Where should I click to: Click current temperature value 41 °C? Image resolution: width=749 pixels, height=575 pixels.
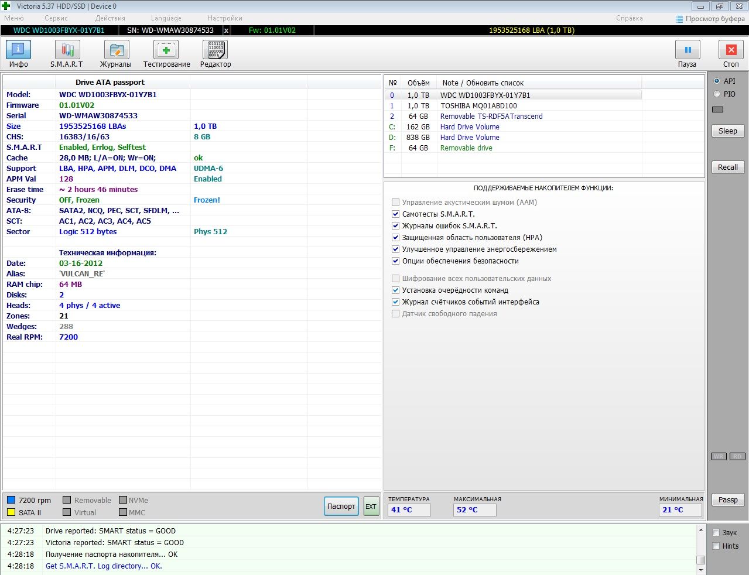pos(409,510)
